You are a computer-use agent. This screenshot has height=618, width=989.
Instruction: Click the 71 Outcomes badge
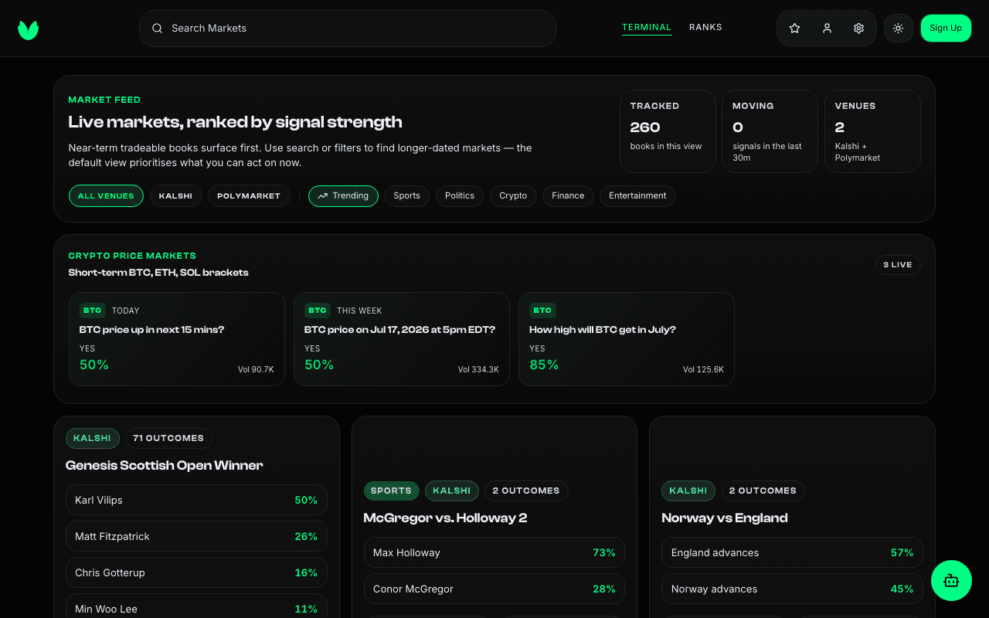[x=168, y=438]
